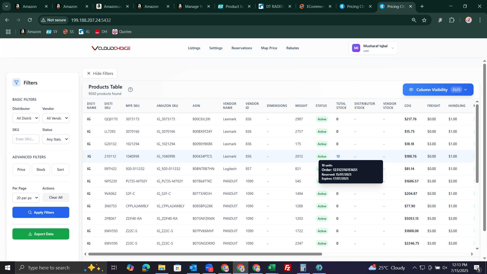Viewport: 487px width, 274px height.
Task: Click the Apply Filters button
Action: point(41,212)
